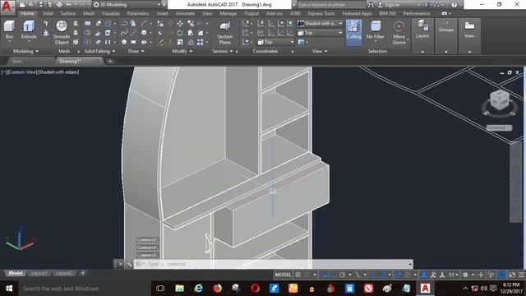Switch to the Layout1 tab
526x296 pixels.
pos(39,273)
